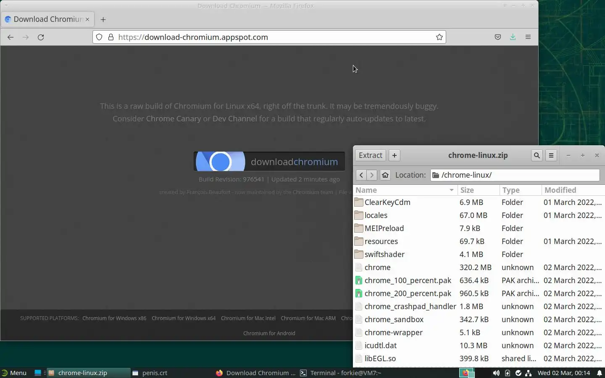Open the update checkmark tray icon

(518, 373)
